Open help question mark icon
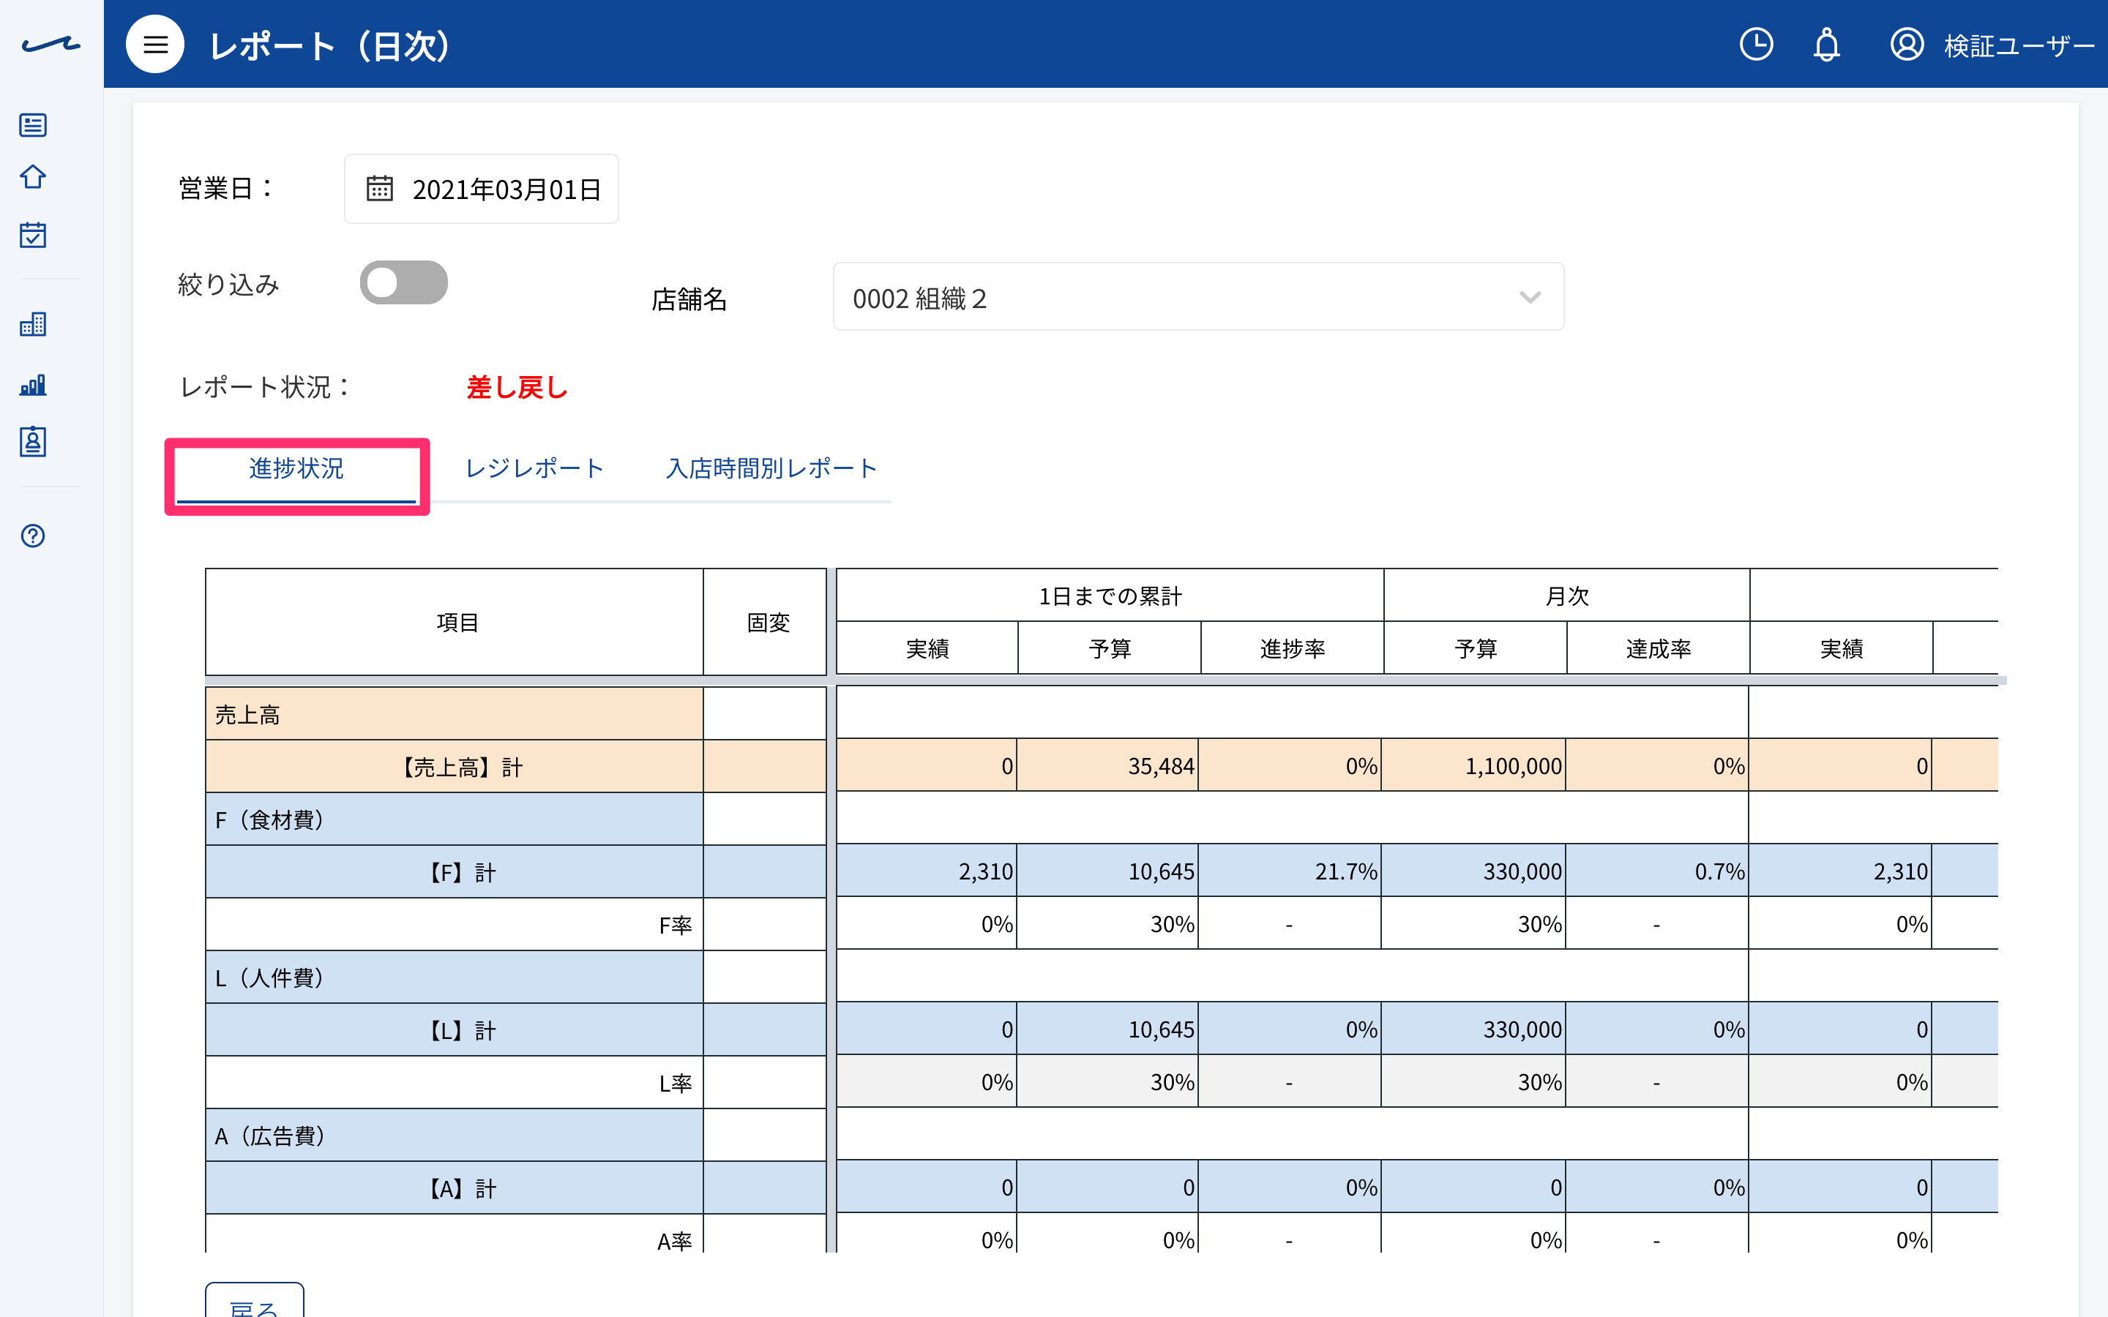2108x1317 pixels. point(33,536)
